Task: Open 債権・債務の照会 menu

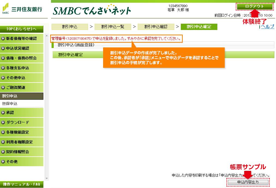Action: pyautogui.click(x=22, y=58)
